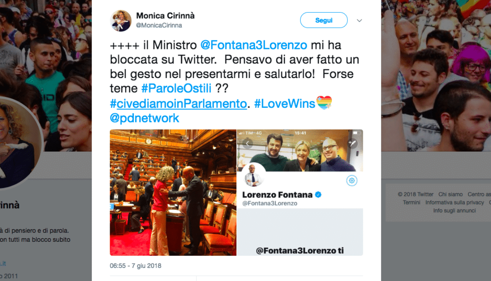Open the Lorenzo Fontana profile screenshot
The width and height of the screenshot is (491, 281).
[x=300, y=192]
